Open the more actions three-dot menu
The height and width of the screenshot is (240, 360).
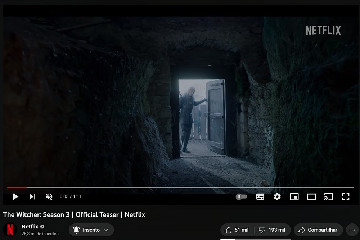tap(352, 230)
